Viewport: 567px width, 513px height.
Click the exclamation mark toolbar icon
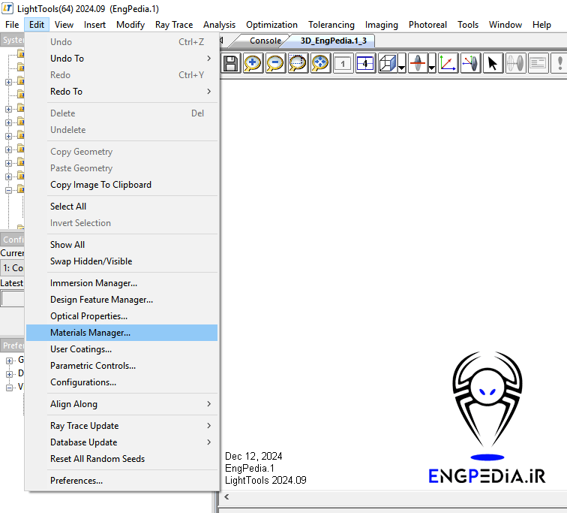coord(559,64)
